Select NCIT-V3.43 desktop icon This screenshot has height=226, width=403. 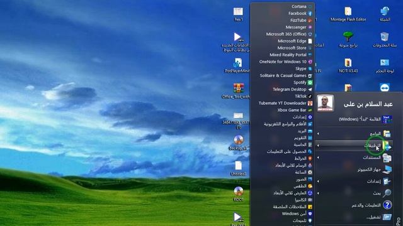(348, 65)
